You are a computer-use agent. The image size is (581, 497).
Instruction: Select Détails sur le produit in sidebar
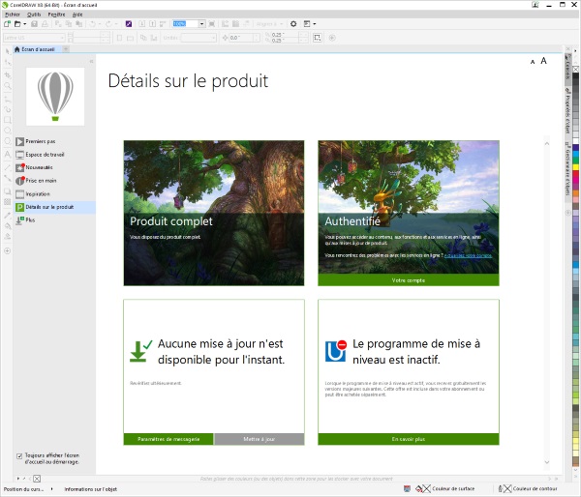[54, 207]
